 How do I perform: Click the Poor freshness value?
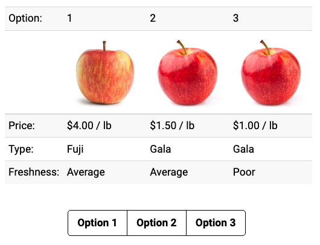[x=244, y=172]
